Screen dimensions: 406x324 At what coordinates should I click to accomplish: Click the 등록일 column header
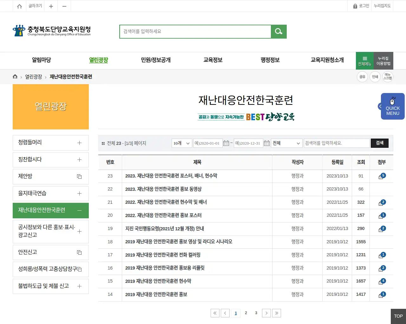pyautogui.click(x=337, y=162)
